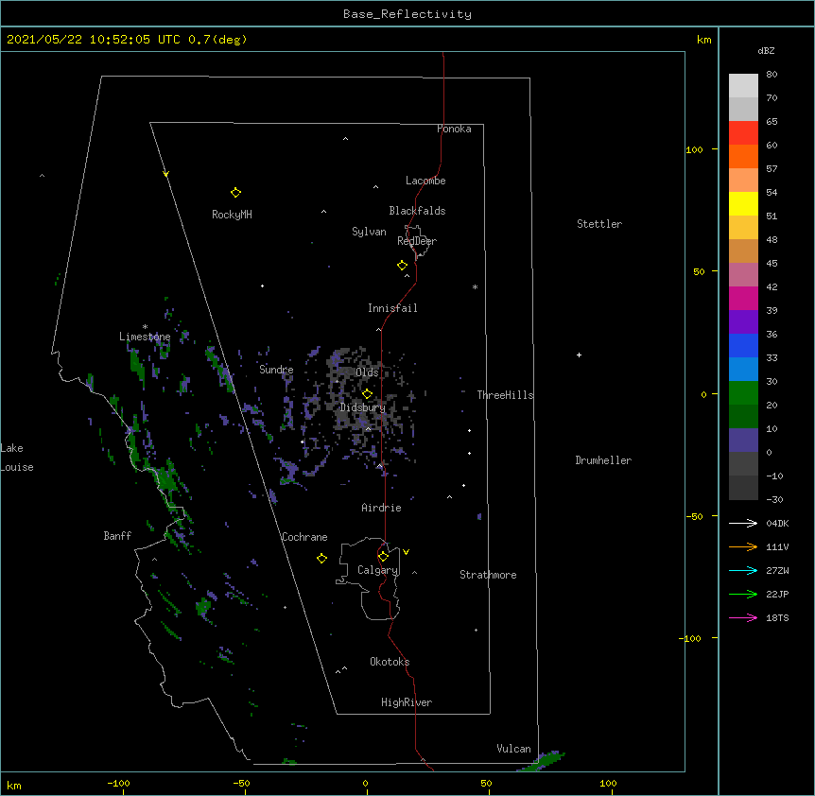Select the yellow diamond marker between Olds and Didsbury
The image size is (815, 796).
coord(367,394)
